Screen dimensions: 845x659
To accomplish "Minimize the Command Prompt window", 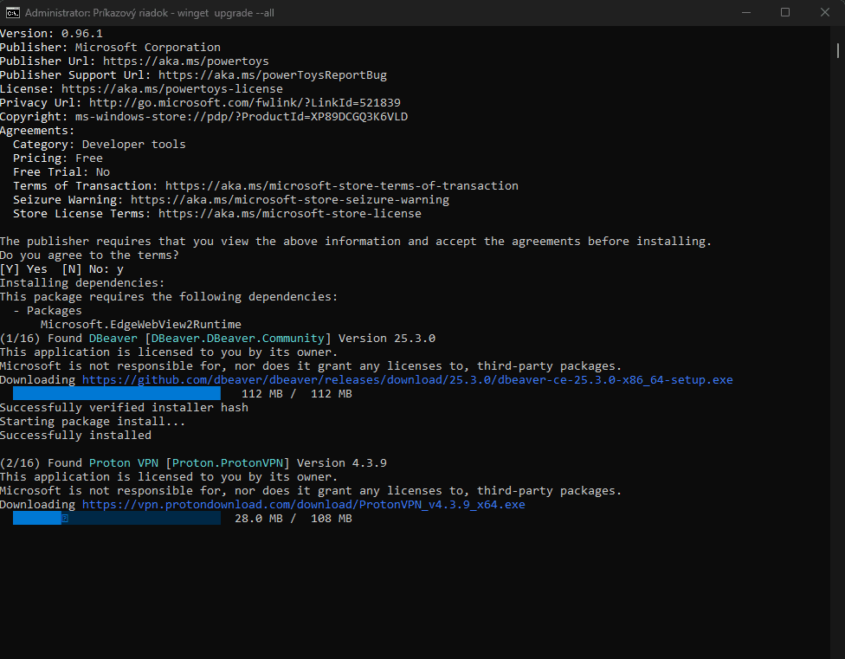I will click(x=745, y=13).
